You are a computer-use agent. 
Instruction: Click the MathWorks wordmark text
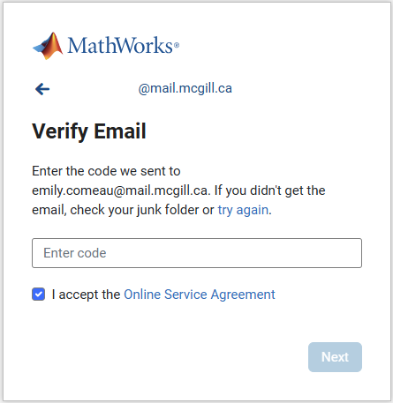point(120,46)
